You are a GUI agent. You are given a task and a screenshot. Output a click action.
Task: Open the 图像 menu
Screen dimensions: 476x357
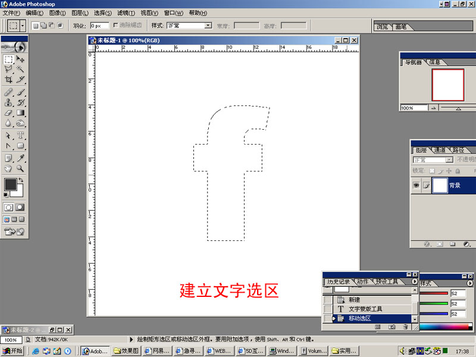pyautogui.click(x=57, y=13)
